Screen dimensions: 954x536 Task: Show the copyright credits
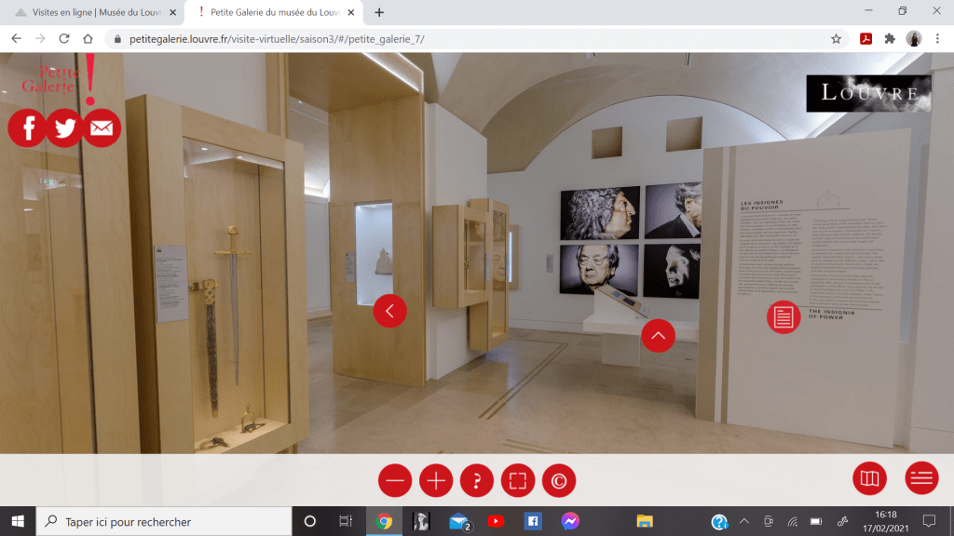(559, 481)
